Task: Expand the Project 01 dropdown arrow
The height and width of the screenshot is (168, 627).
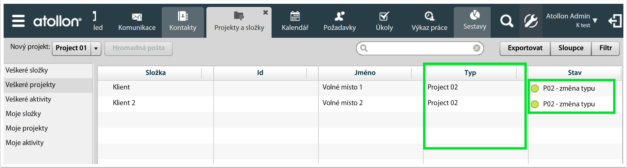Action: point(96,48)
